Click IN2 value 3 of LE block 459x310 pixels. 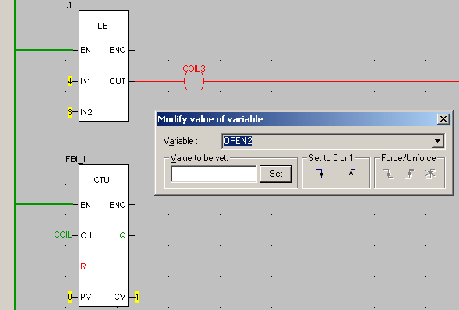[69, 112]
